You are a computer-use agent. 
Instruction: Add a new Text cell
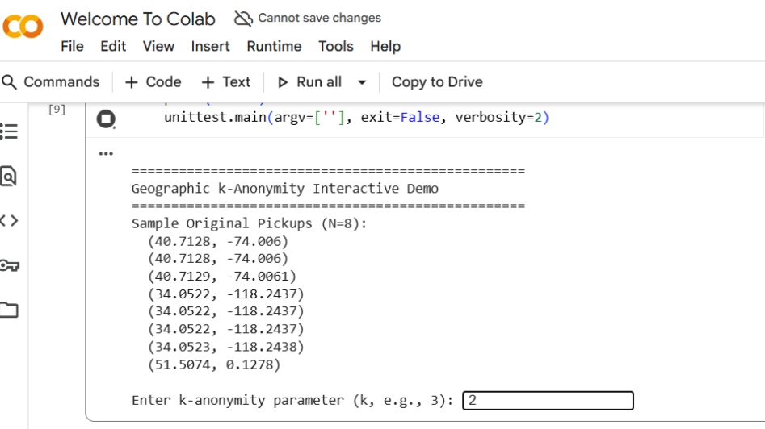click(x=226, y=82)
